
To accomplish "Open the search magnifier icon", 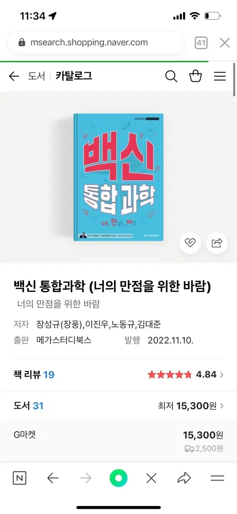I will tap(171, 76).
